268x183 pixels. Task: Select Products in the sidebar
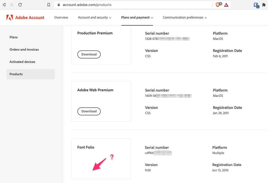point(31,74)
